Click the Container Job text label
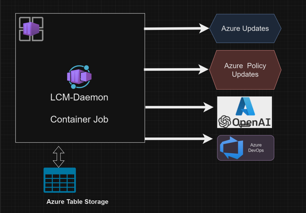Screen dimensions: 306x213 [79, 119]
